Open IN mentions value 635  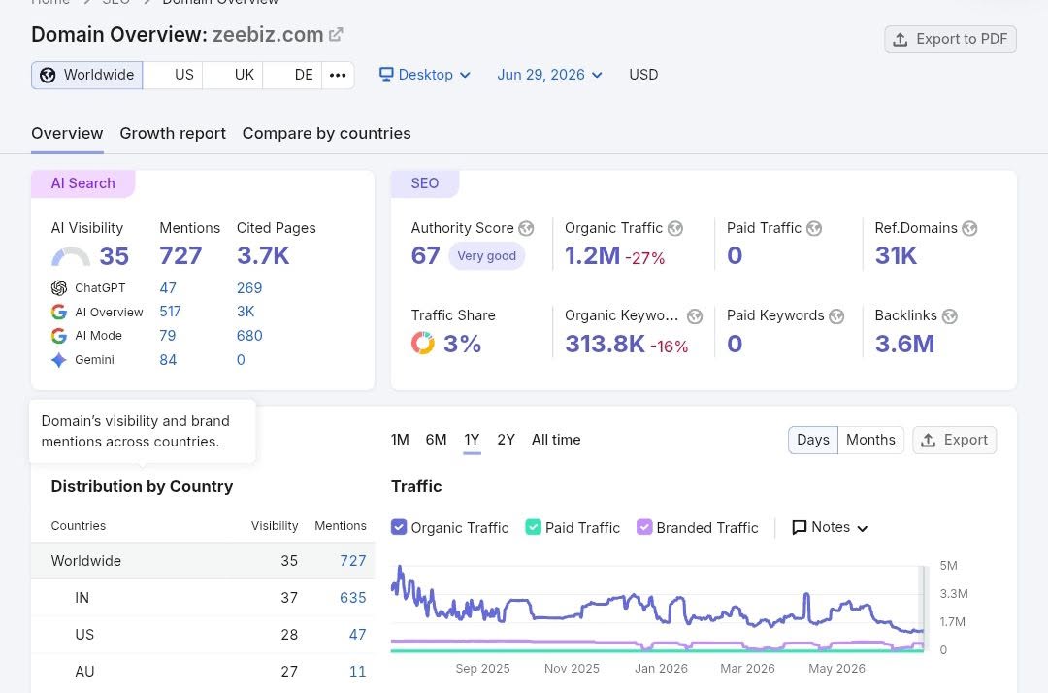pos(353,598)
